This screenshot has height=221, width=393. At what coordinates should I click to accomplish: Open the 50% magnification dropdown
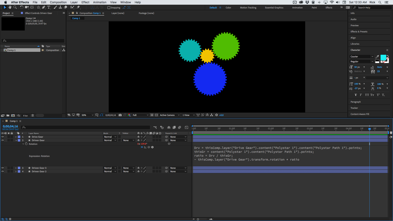point(87,115)
